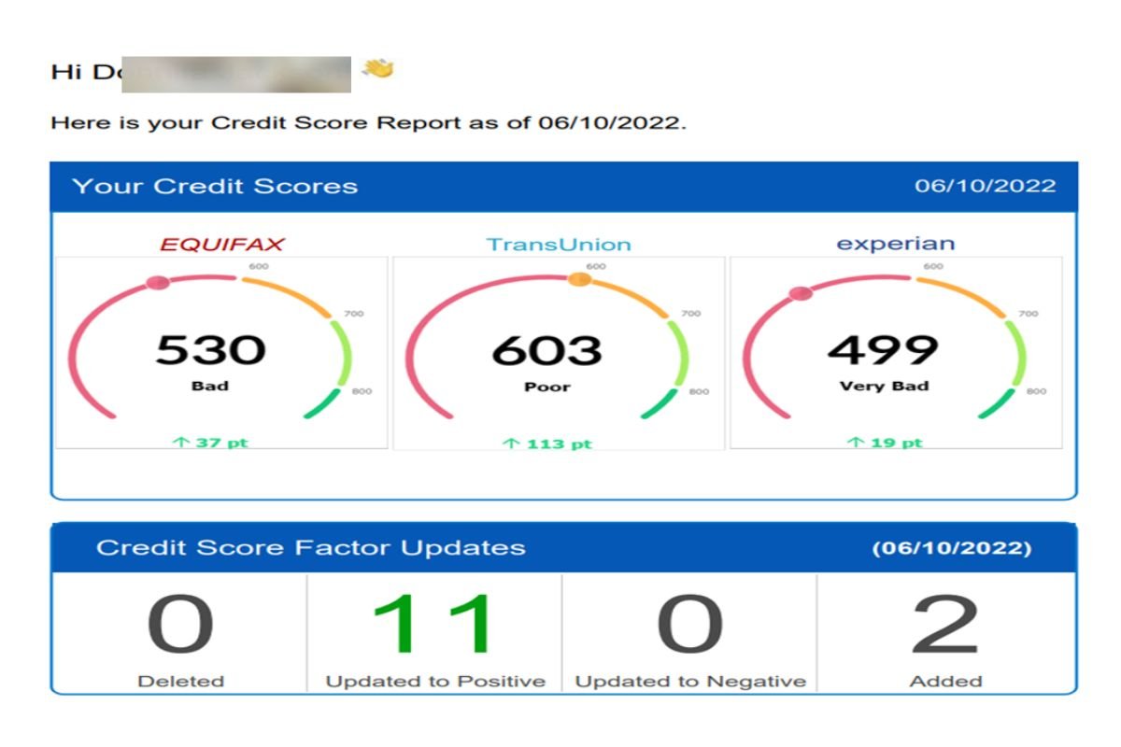1121x747 pixels.
Task: Click the 'Poor' rating label
Action: (x=546, y=386)
